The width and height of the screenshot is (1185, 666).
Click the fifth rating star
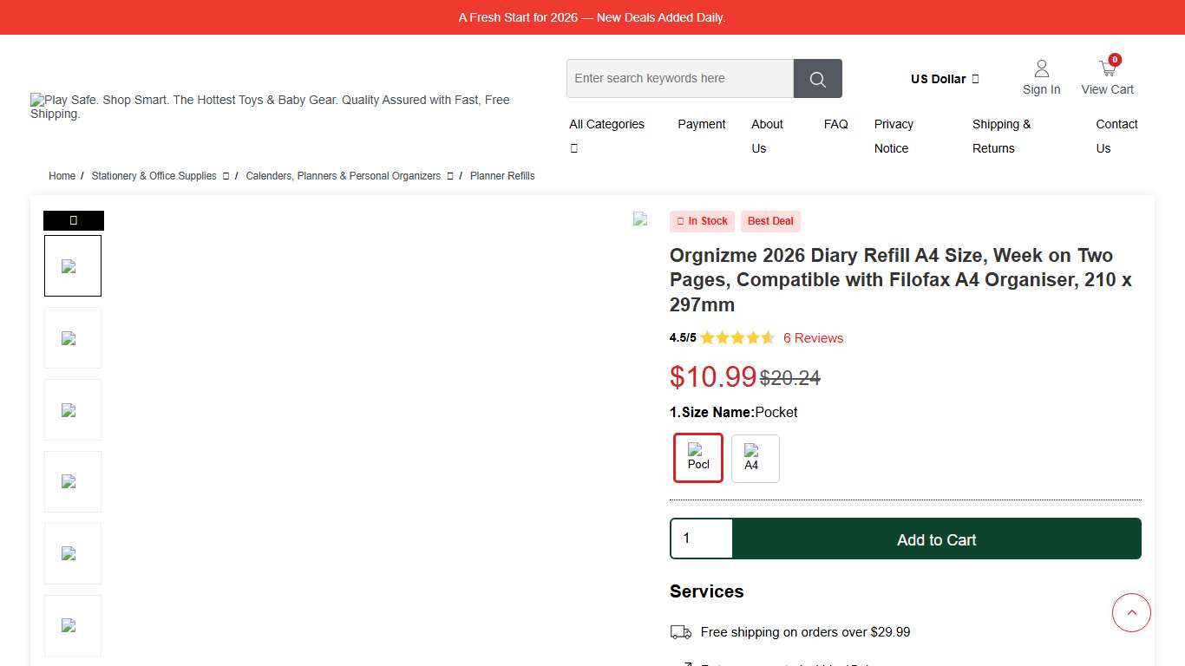click(x=768, y=337)
